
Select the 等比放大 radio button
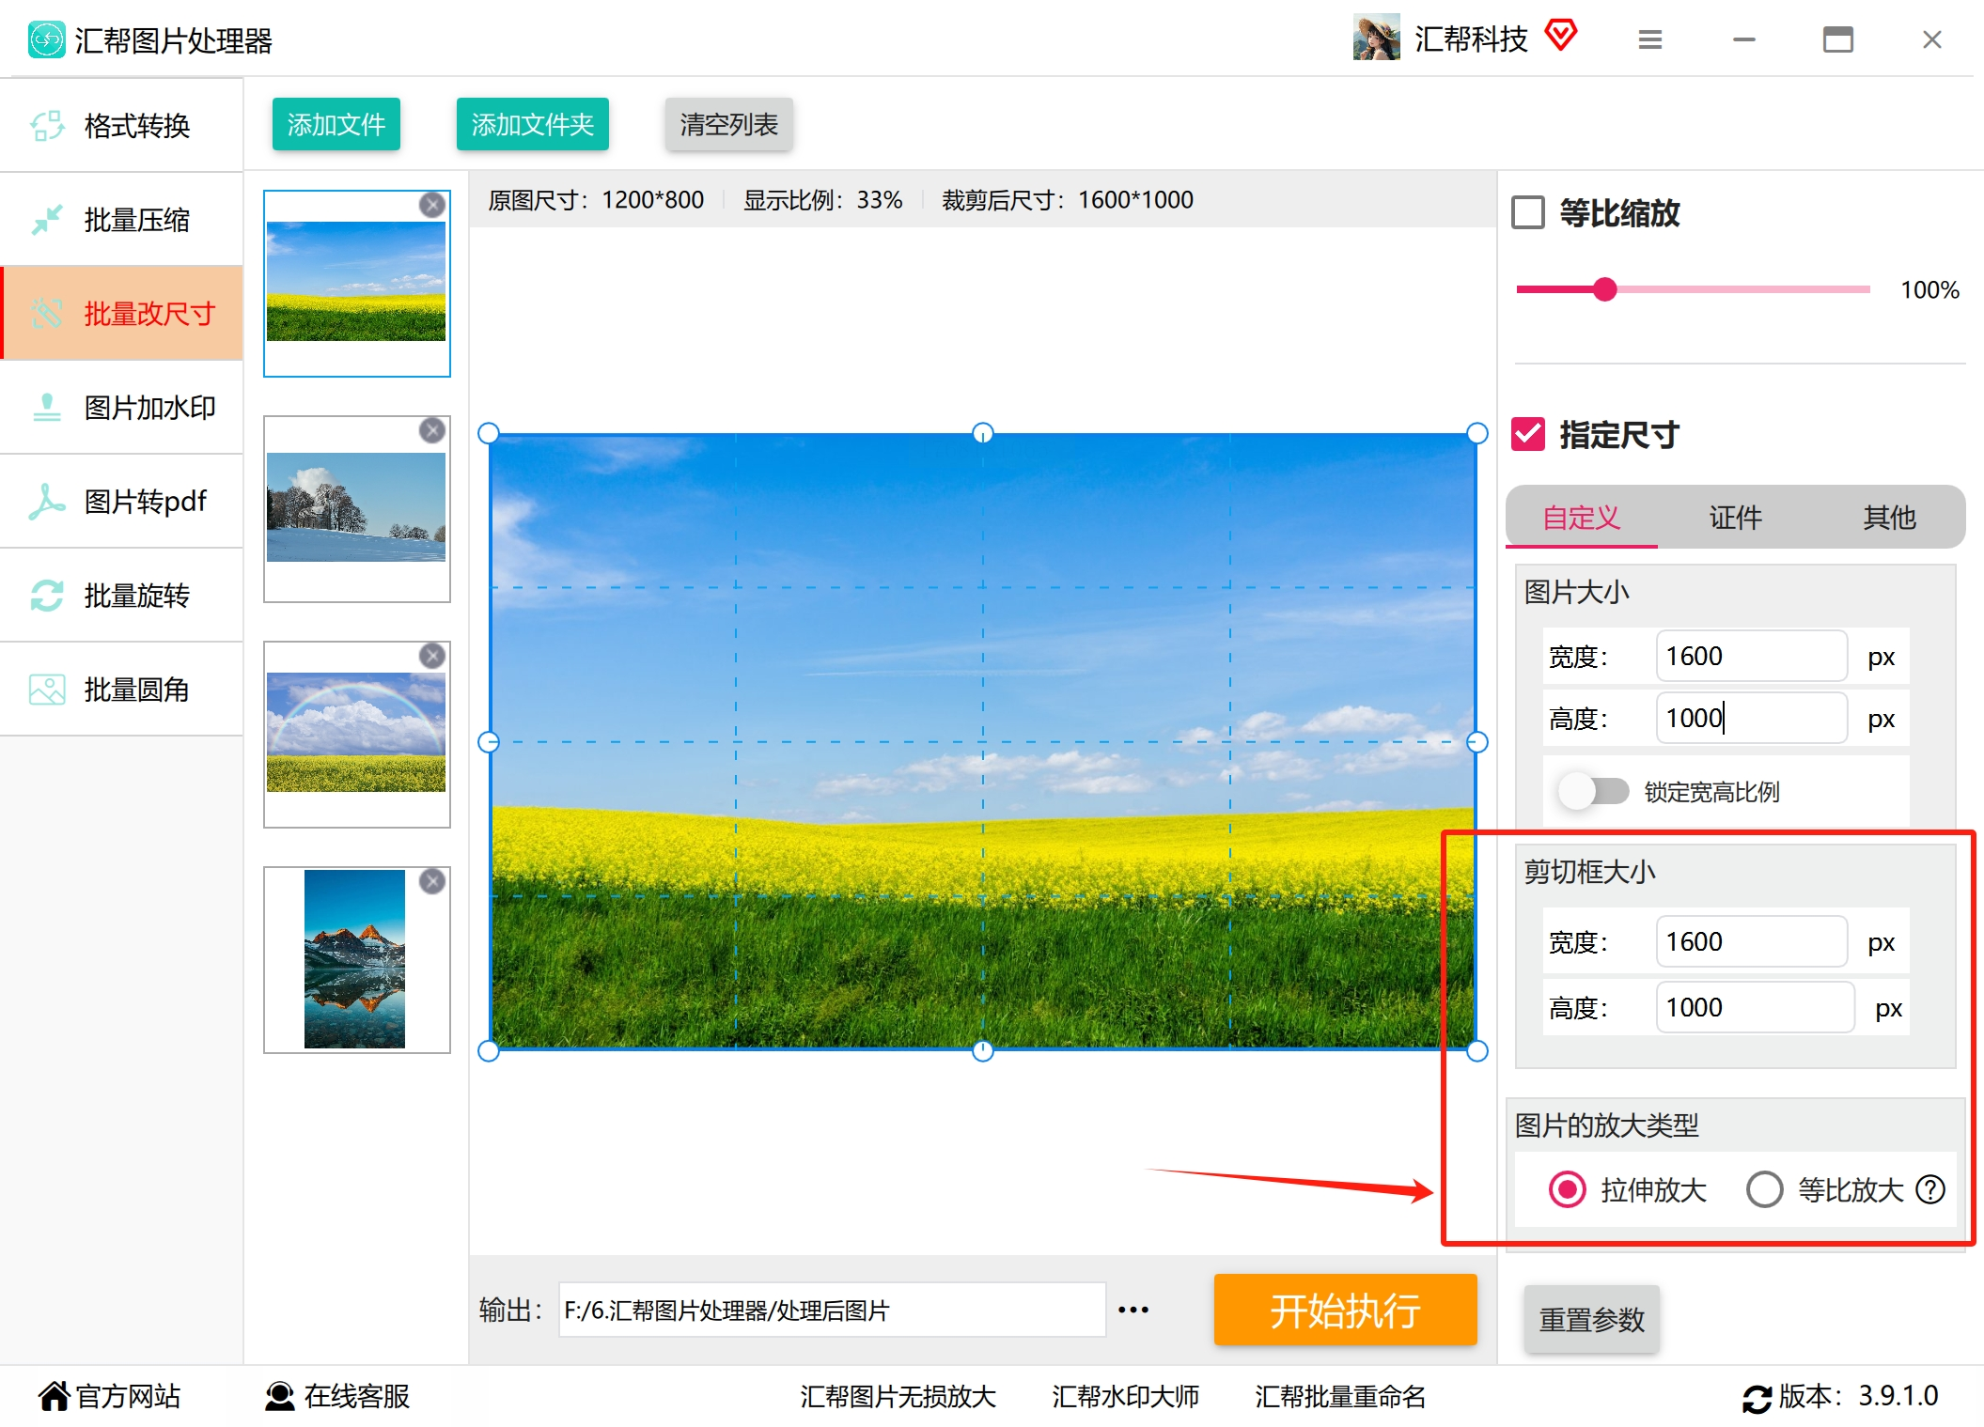coord(1764,1189)
